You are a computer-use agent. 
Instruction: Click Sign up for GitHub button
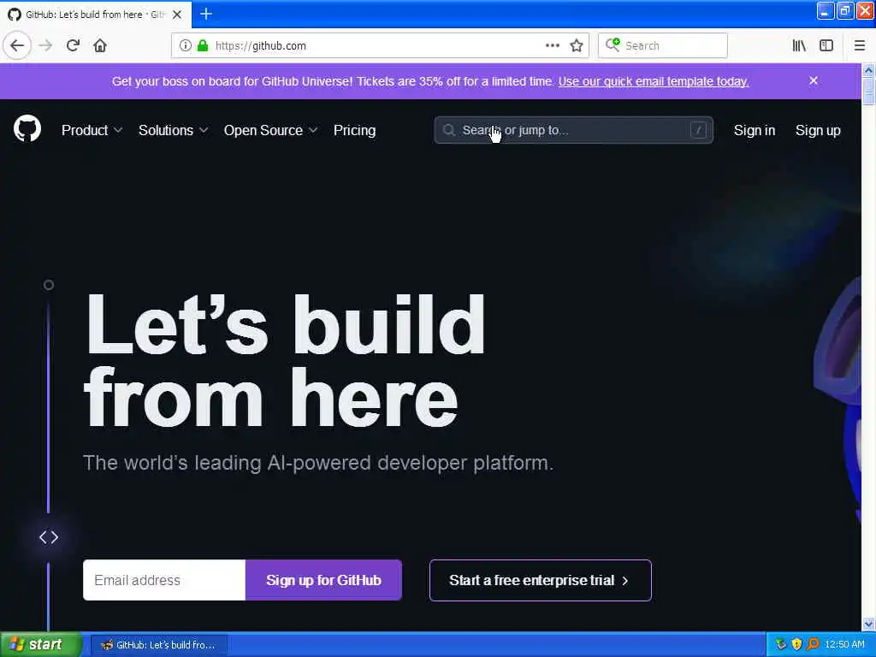pos(323,580)
